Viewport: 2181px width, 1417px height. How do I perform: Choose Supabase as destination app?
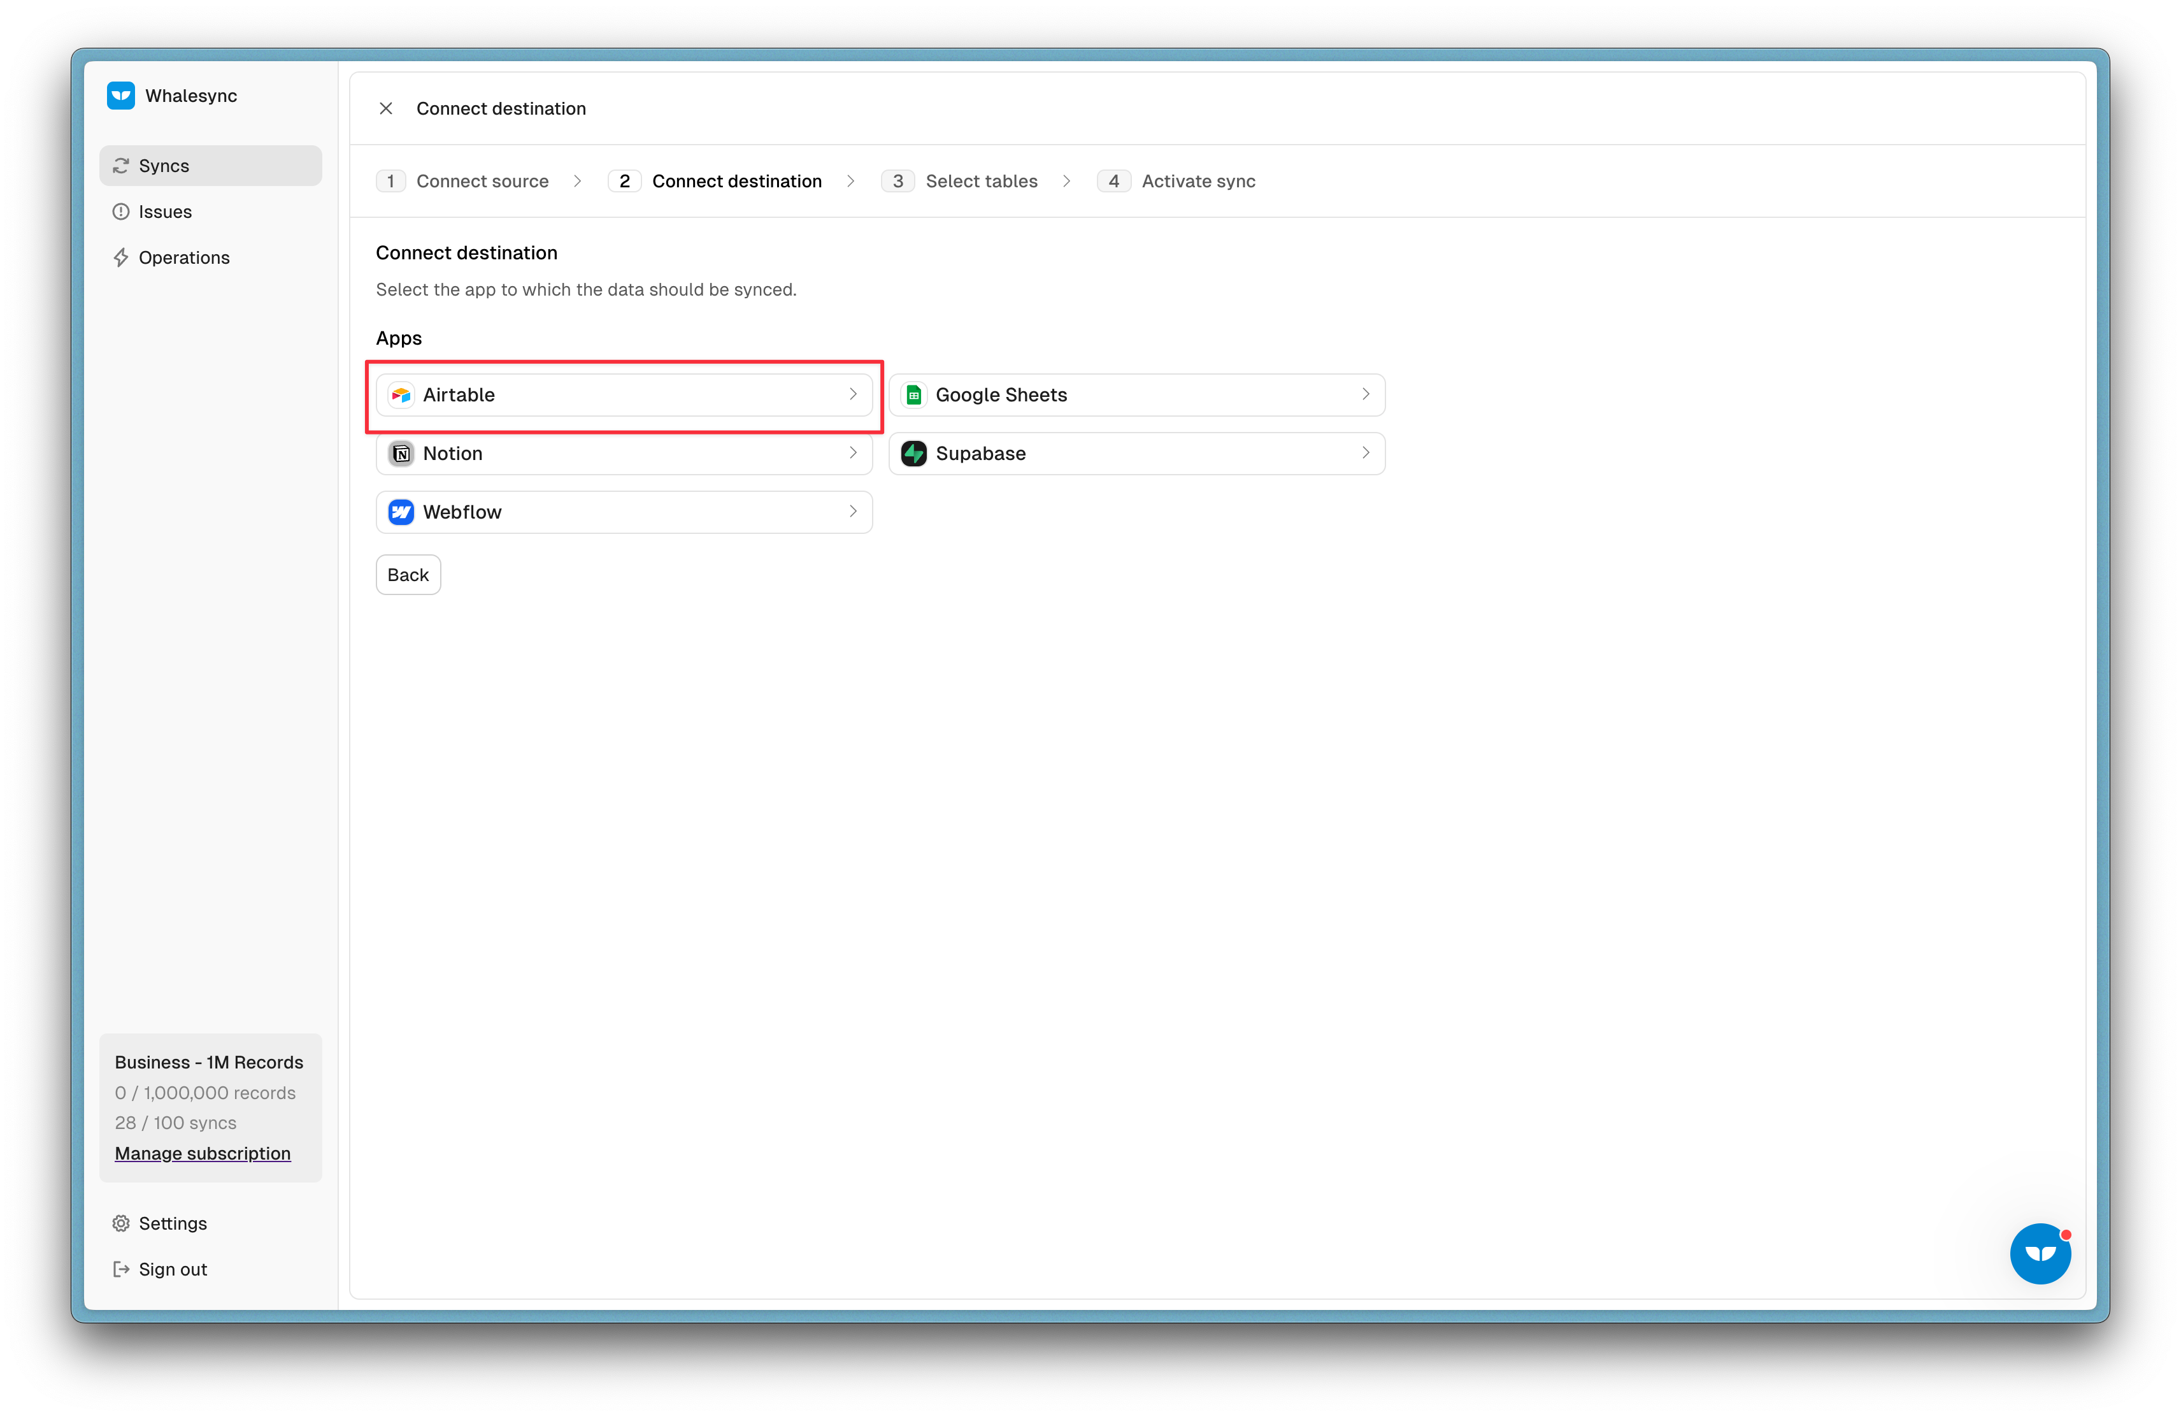(x=1136, y=454)
